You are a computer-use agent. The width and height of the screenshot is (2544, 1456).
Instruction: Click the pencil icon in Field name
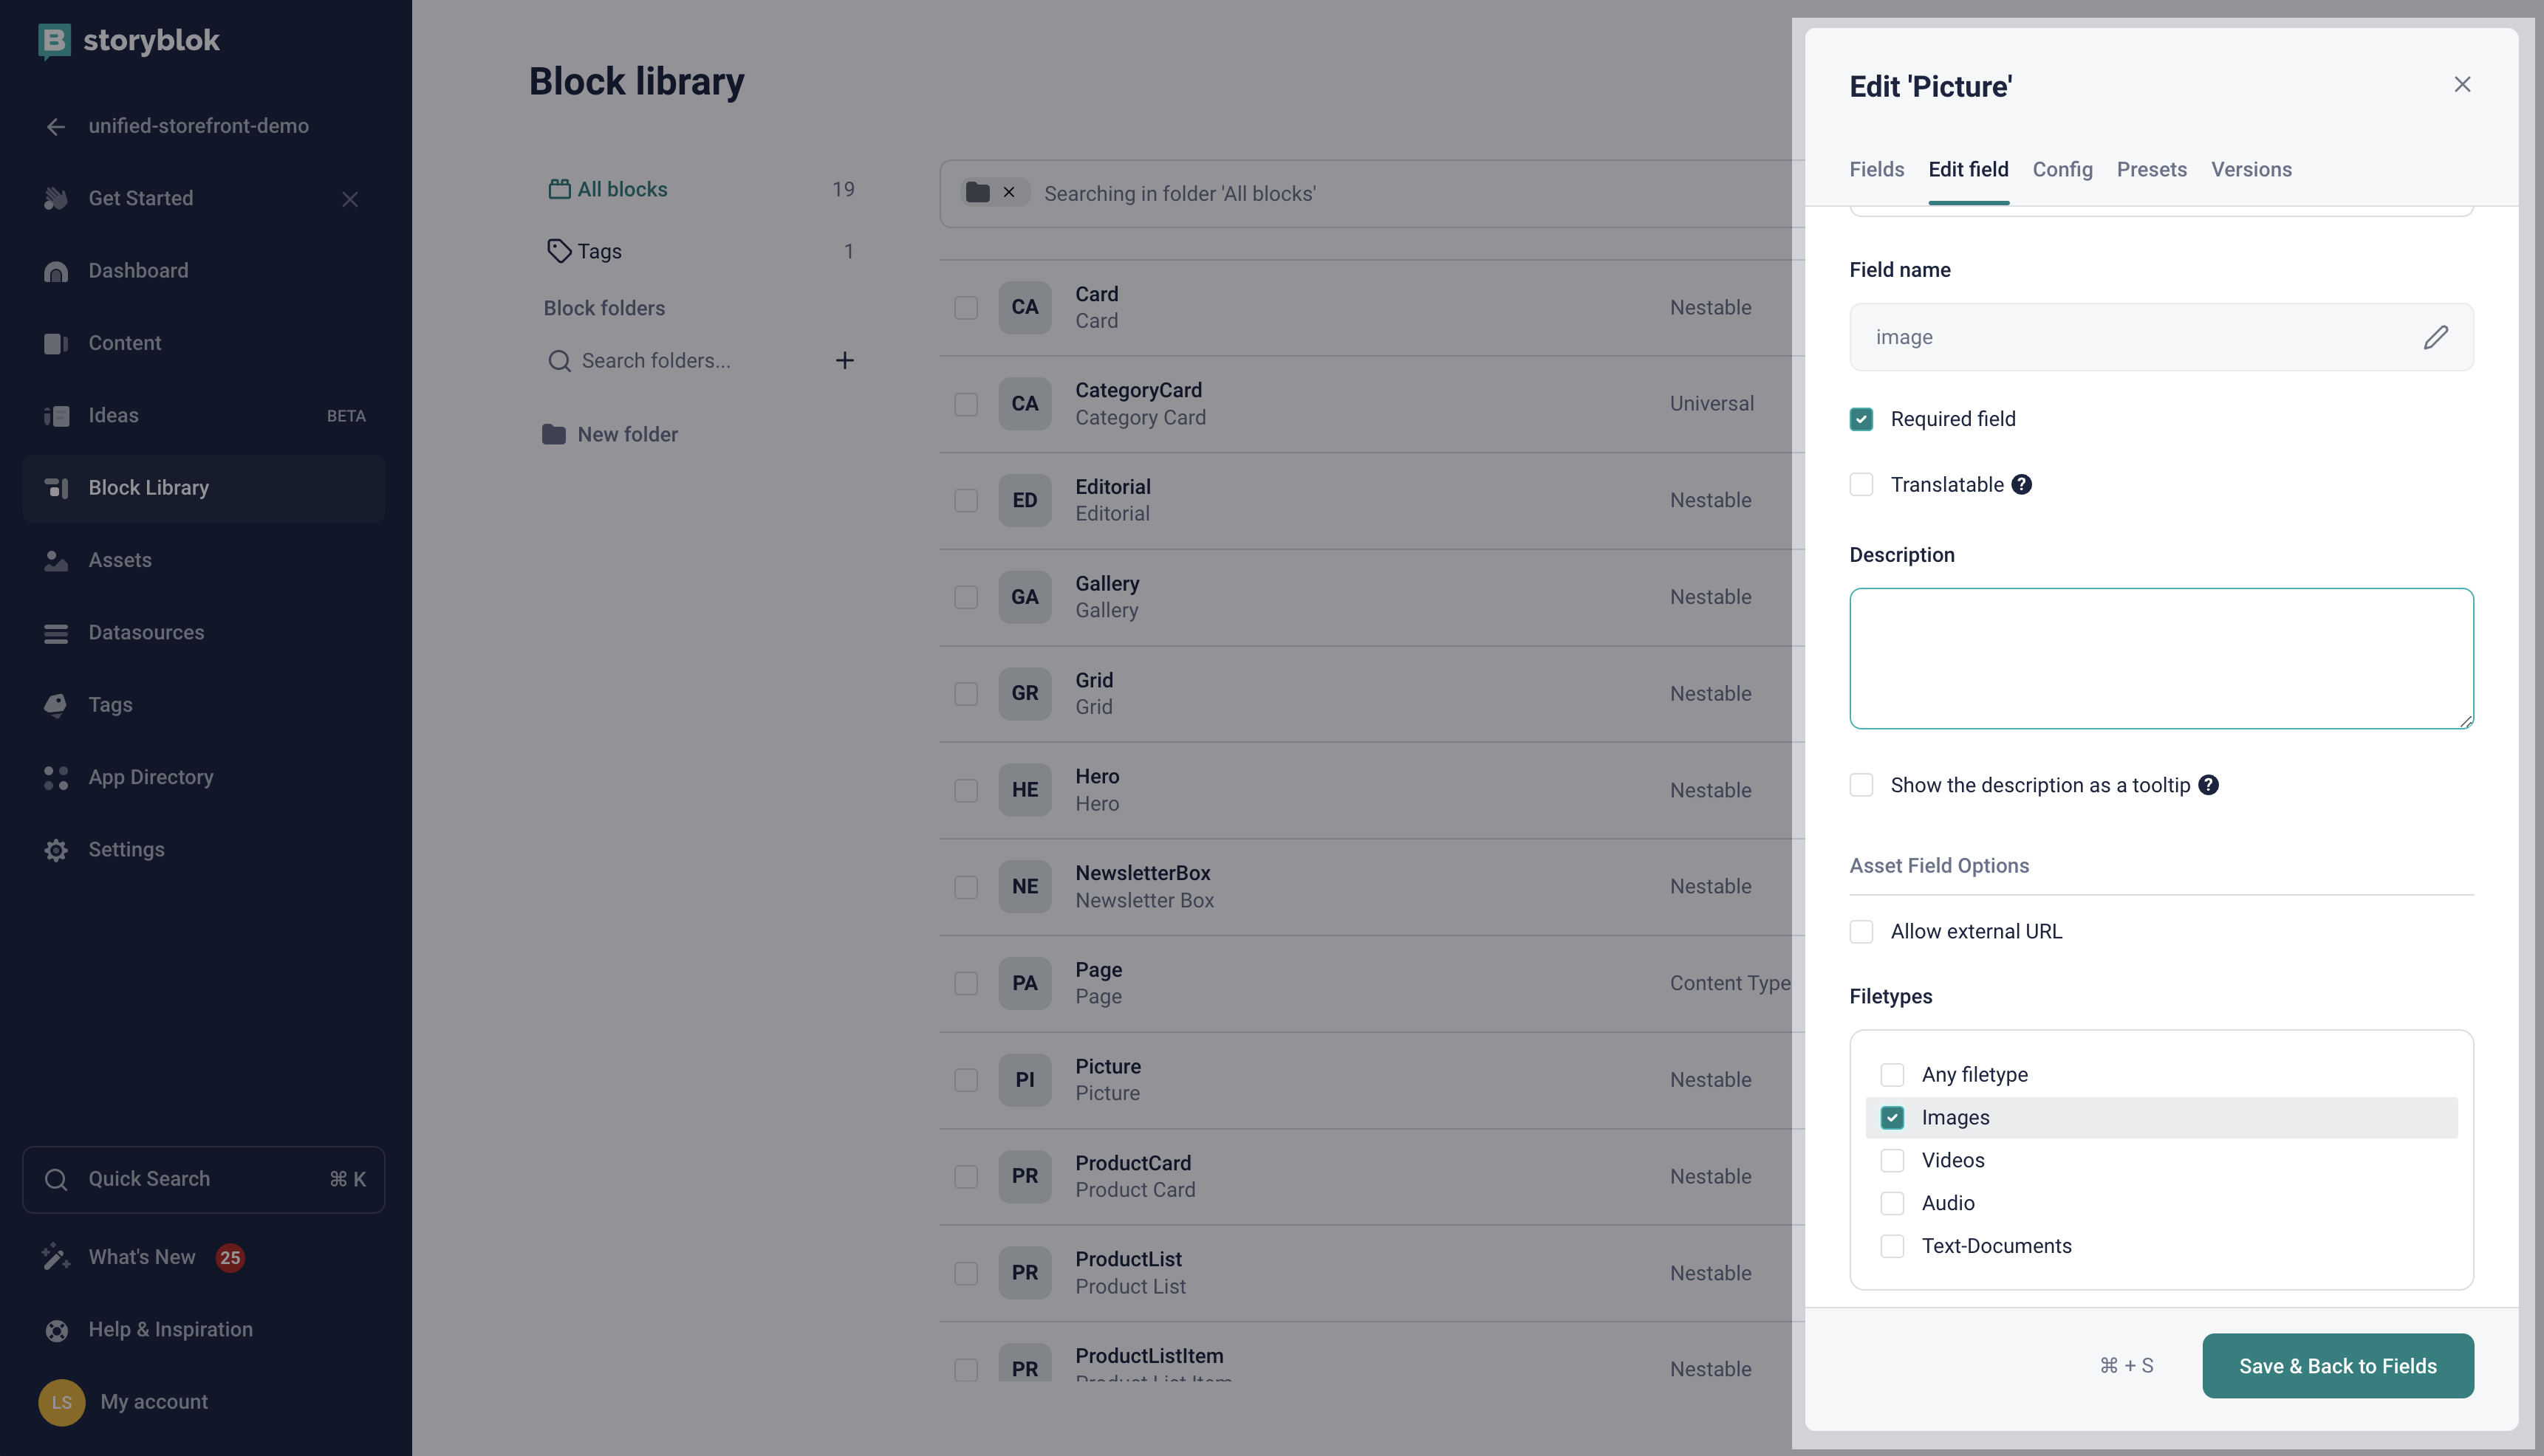(2436, 337)
